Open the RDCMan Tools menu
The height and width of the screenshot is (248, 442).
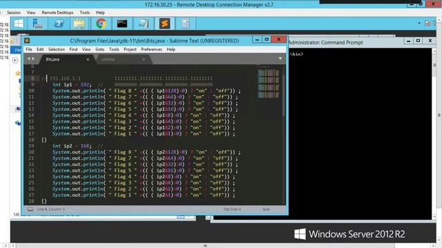point(84,12)
